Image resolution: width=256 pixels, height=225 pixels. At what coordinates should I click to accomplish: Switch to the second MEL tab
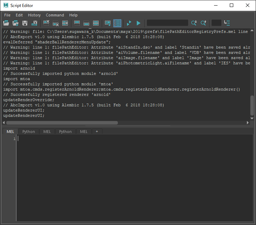[47, 132]
